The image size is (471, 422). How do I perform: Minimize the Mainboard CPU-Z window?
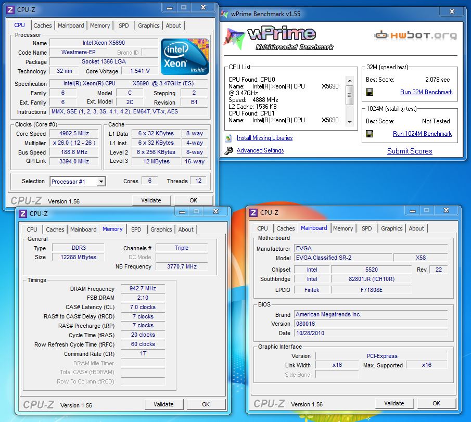click(412, 211)
